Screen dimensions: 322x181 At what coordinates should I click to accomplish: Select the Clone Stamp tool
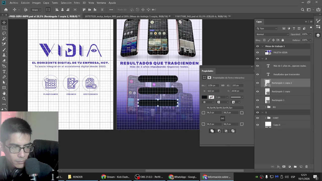tap(4, 55)
